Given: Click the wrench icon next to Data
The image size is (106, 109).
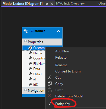Looking at the screenshot, I should 30,69.
